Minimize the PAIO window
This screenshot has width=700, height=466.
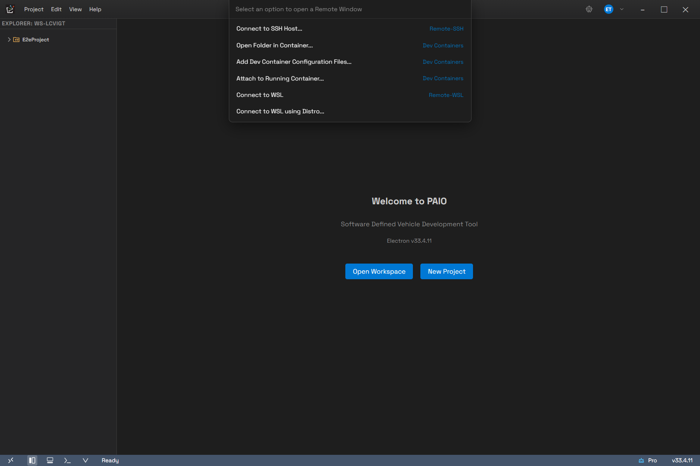pyautogui.click(x=643, y=9)
